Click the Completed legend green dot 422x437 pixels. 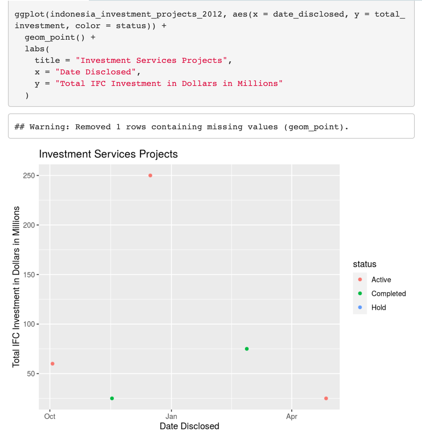(360, 293)
